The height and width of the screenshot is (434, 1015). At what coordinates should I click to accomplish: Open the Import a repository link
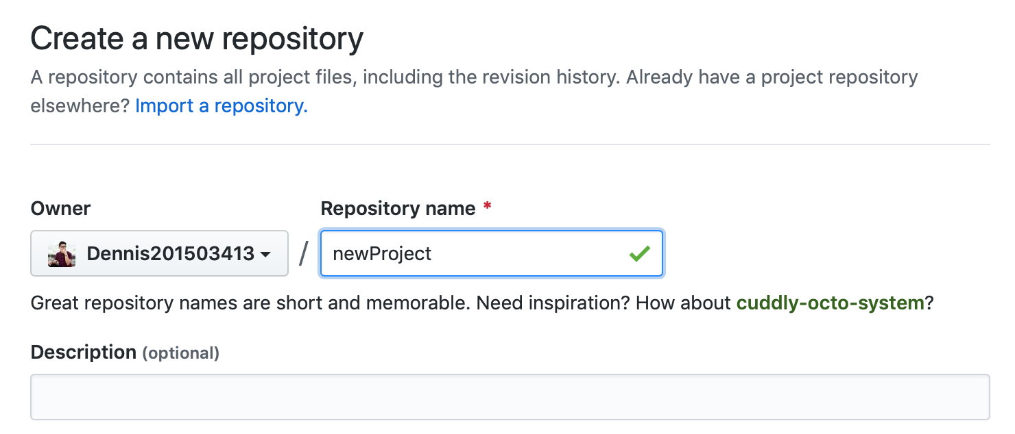tap(222, 106)
